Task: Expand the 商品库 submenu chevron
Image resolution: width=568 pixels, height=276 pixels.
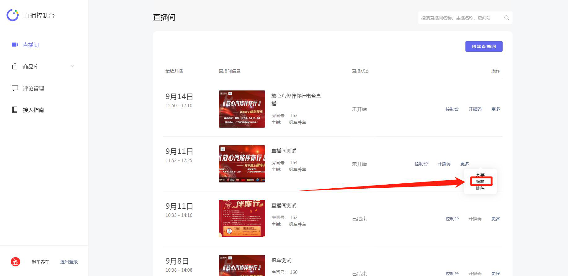Action: (73, 66)
